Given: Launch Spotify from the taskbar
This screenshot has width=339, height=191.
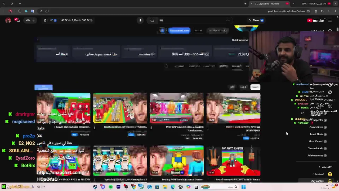Looking at the screenshot, I should click(x=110, y=187).
